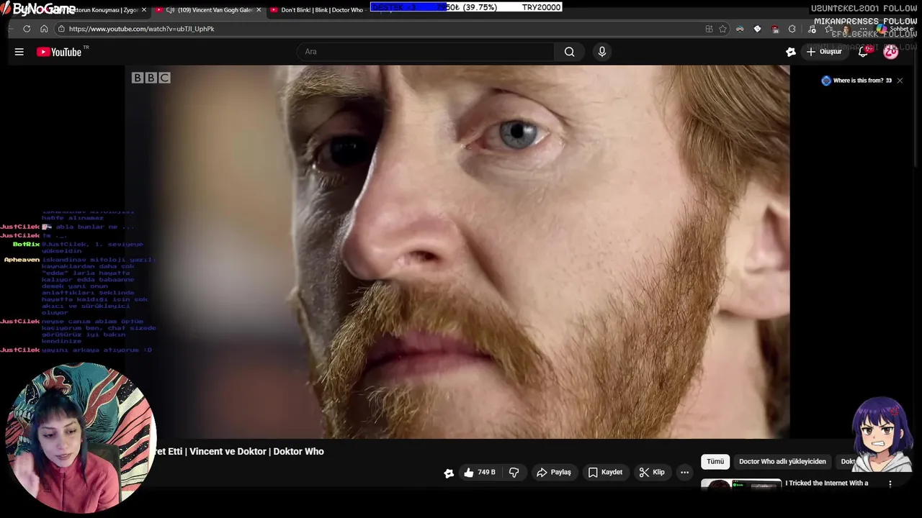The image size is (922, 518).
Task: Click the Oluştur create button
Action: [x=824, y=52]
